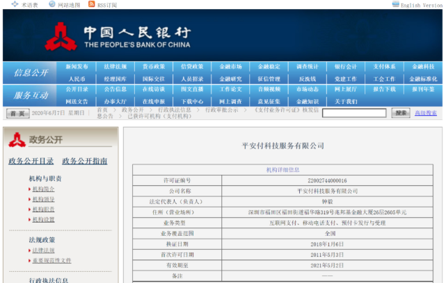Image resolution: width=446 pixels, height=283 pixels.
Task: Open 工作论文 menu item
Action: pyautogui.click(x=231, y=89)
